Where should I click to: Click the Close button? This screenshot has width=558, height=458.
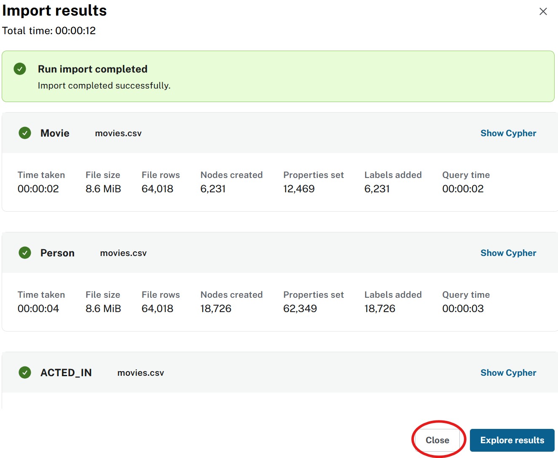pos(438,440)
